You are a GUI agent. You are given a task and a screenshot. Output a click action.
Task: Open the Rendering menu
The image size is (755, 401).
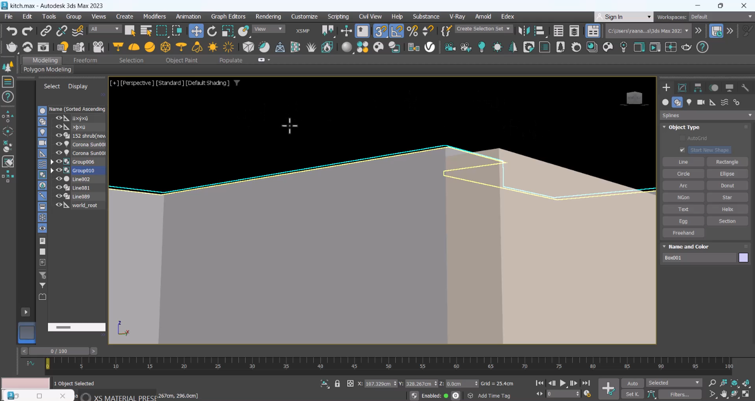pos(268,17)
